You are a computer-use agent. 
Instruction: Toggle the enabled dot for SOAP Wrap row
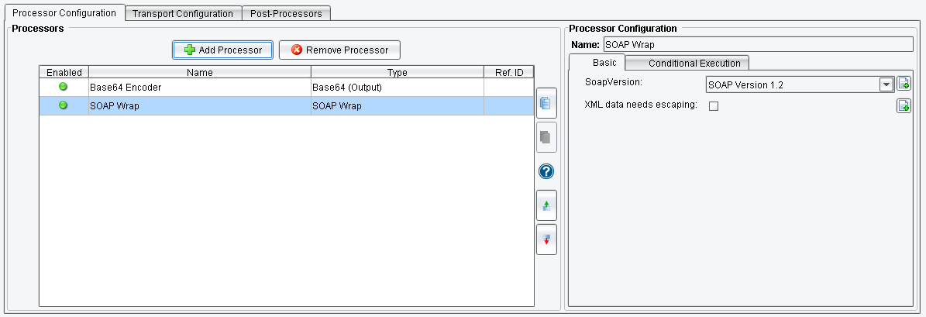click(x=64, y=105)
